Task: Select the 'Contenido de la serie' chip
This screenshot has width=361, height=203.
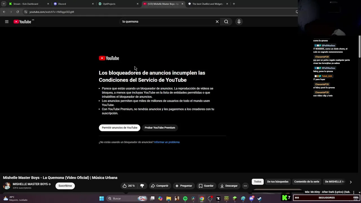Action: (x=307, y=182)
